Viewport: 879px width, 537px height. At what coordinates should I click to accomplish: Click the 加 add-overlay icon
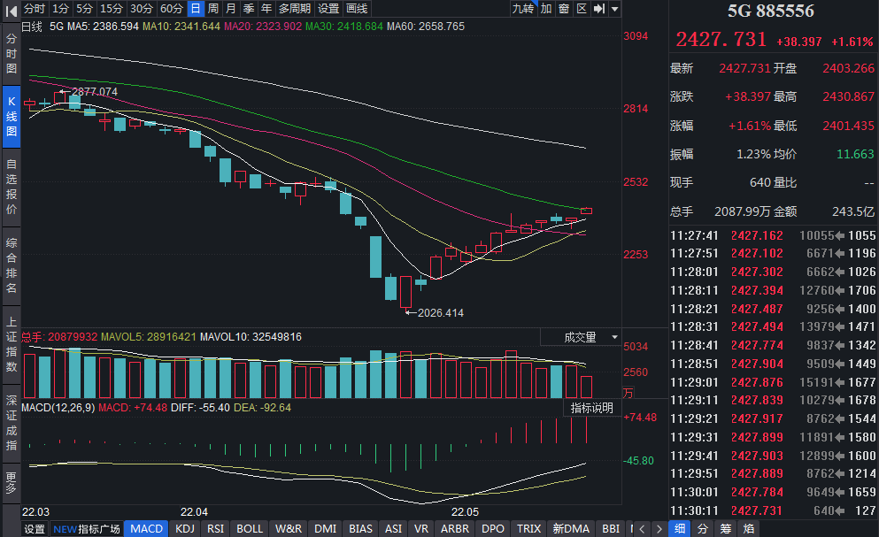546,9
